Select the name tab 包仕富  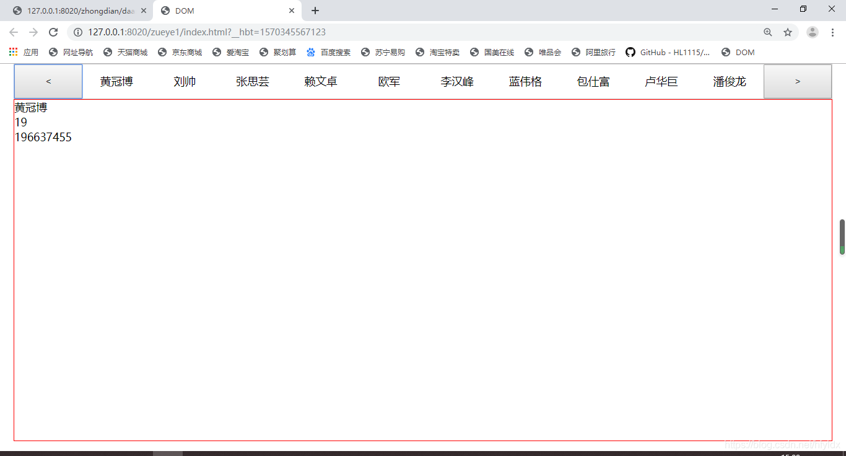[x=593, y=81]
